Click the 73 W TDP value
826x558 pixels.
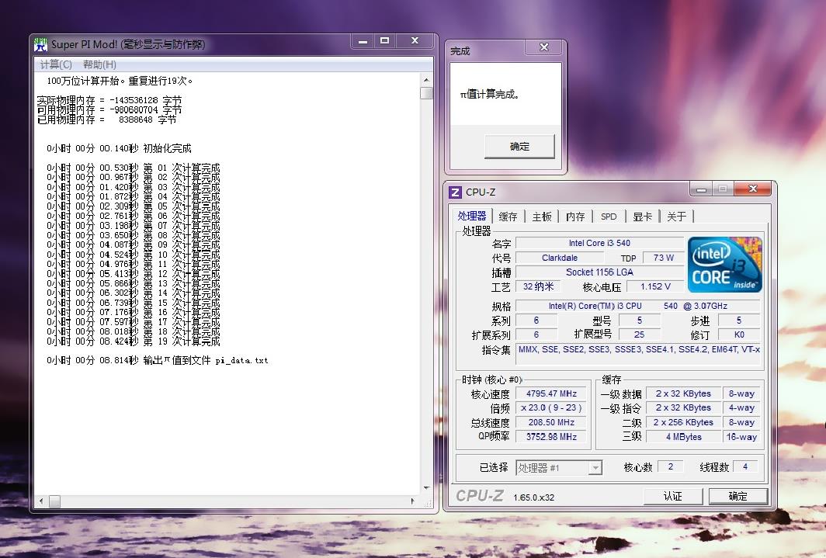(x=663, y=258)
